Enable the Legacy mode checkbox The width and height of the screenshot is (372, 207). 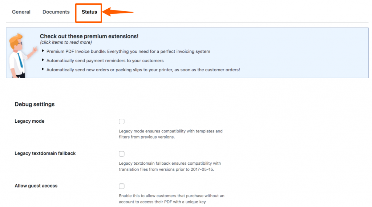tap(121, 122)
